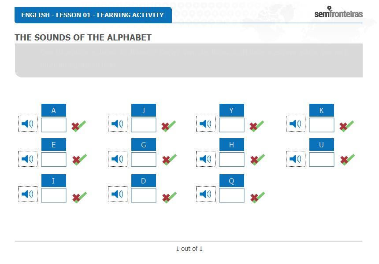The height and width of the screenshot is (264, 379).
Task: Click the answer box under letter A
Action: [54, 125]
